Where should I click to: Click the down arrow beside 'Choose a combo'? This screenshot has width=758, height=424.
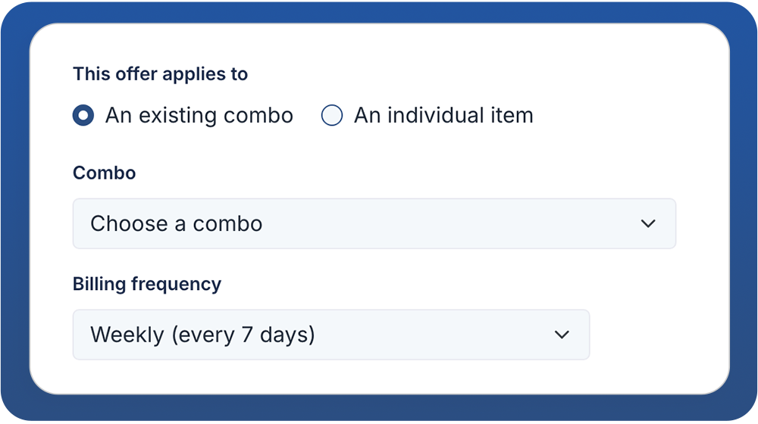point(648,223)
